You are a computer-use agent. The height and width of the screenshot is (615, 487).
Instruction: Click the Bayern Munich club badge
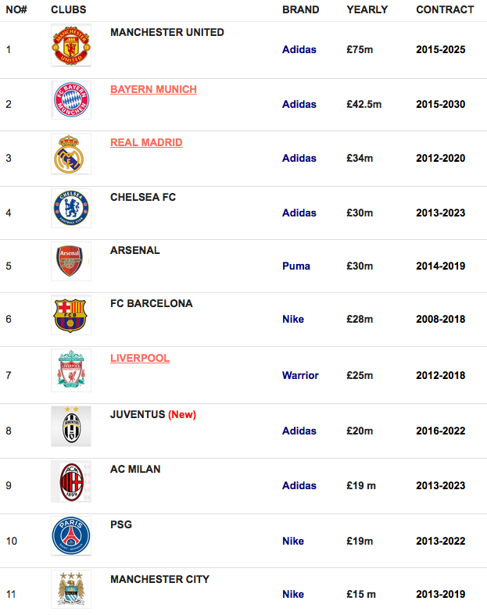pos(71,100)
